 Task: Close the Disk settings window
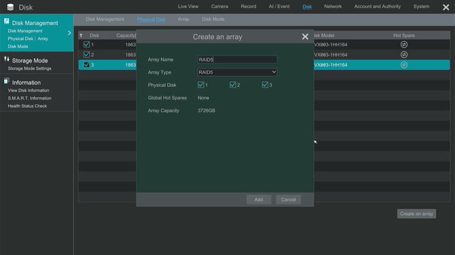[445, 7]
